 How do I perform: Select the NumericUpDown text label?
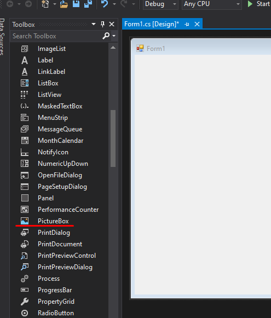point(63,164)
